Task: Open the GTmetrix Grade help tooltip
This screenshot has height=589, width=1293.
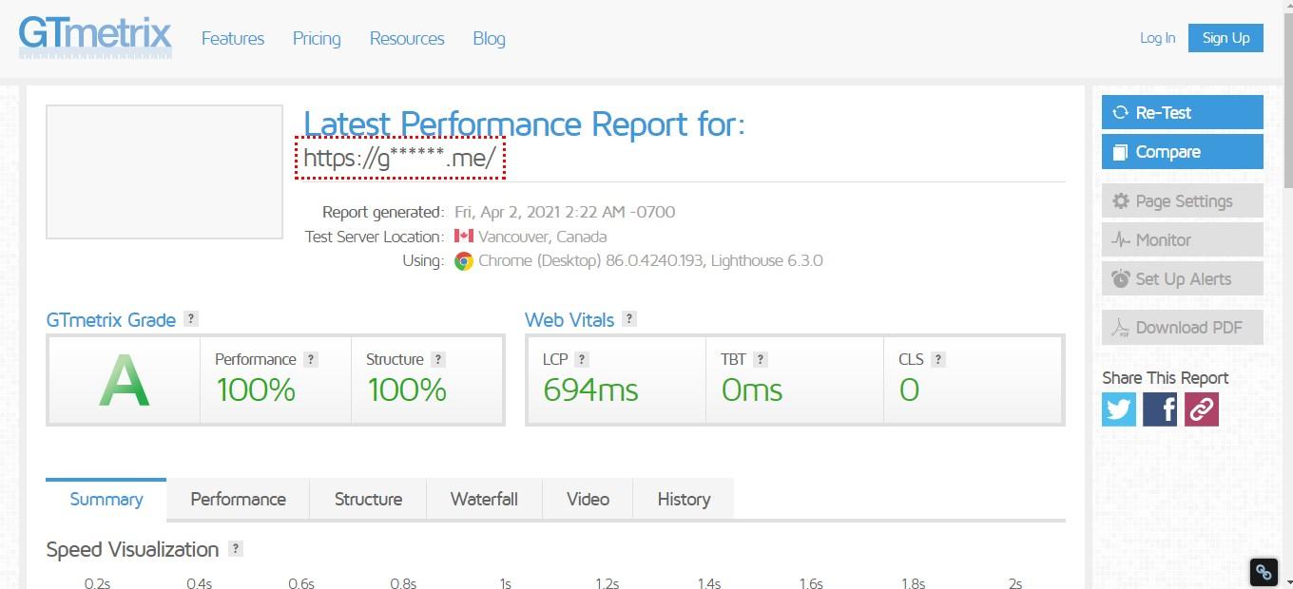Action: (191, 319)
